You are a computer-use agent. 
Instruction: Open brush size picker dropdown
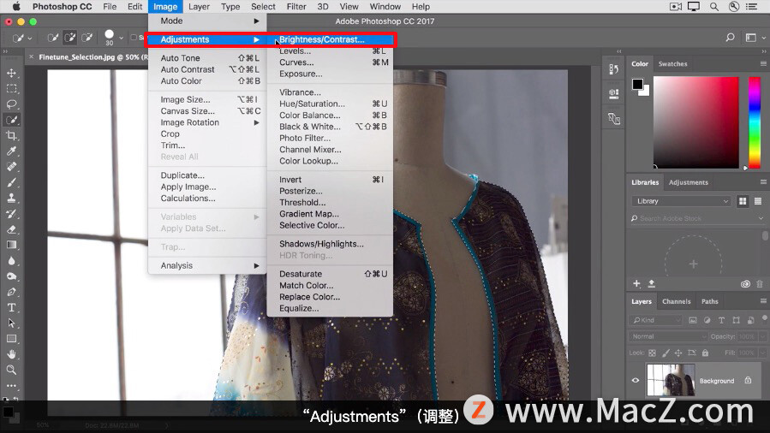point(121,38)
